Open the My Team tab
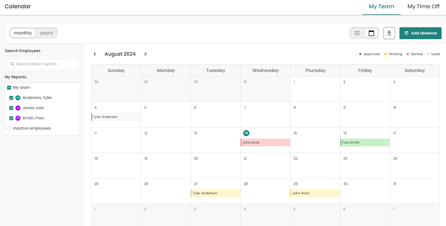 [381, 6]
